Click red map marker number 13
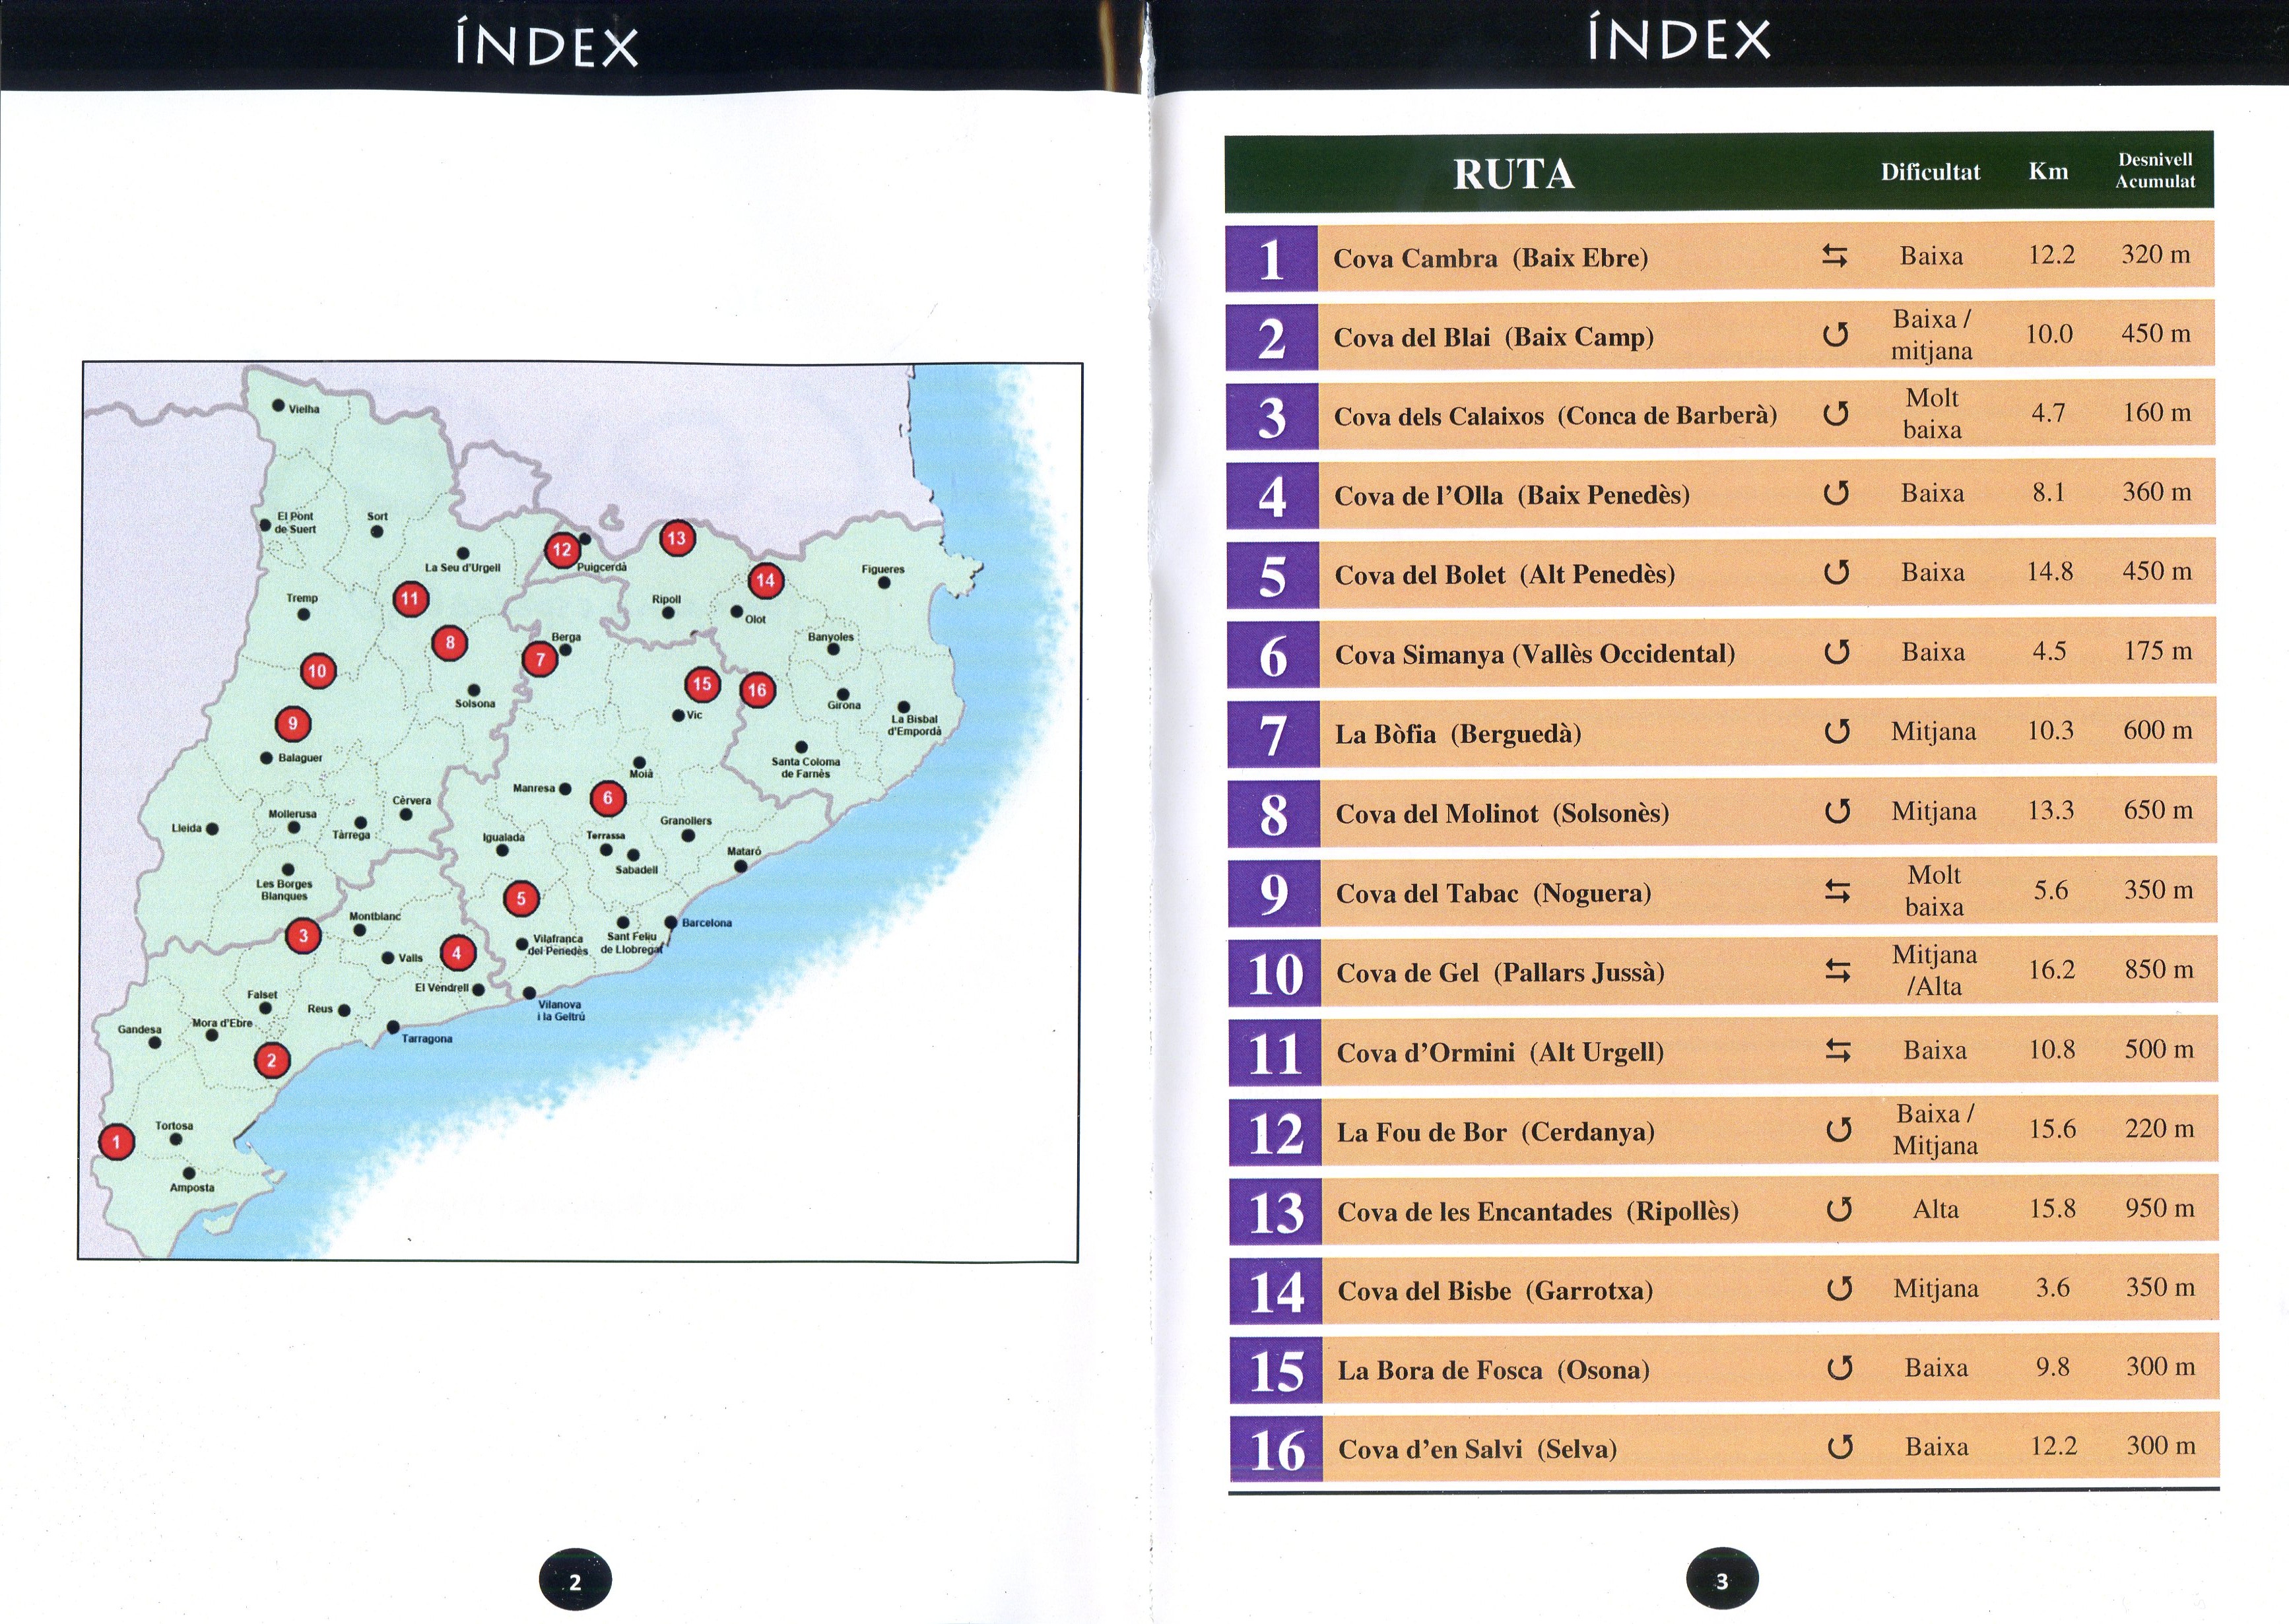Image resolution: width=2289 pixels, height=1624 pixels. click(x=677, y=538)
